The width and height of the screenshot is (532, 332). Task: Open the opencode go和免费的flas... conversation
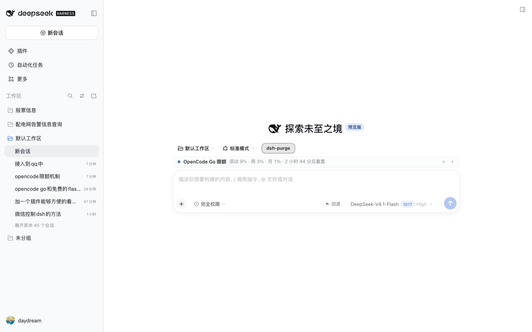click(x=52, y=189)
